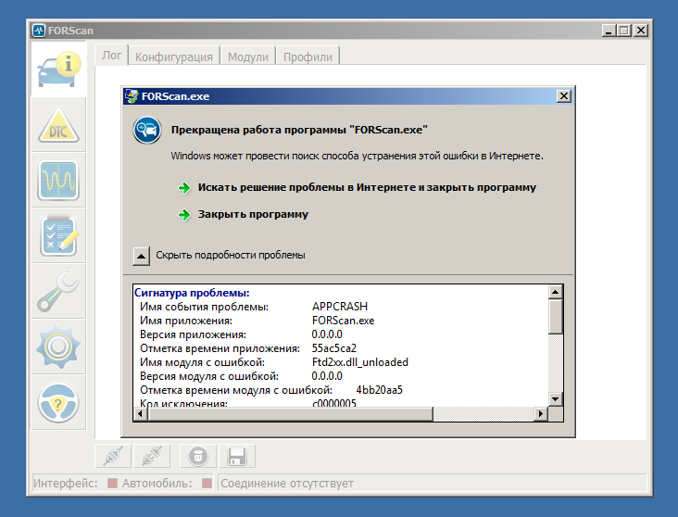678x517 pixels.
Task: Click Закрыть программу option
Action: [x=253, y=214]
